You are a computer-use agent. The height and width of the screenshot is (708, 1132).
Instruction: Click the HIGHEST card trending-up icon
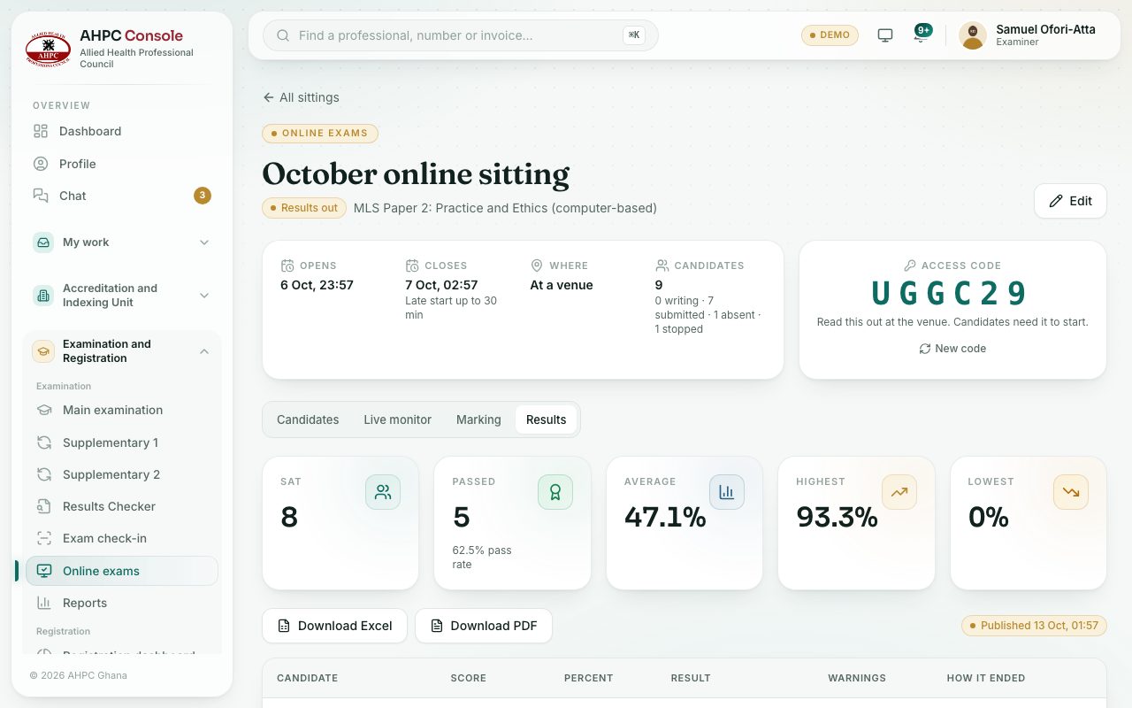click(899, 492)
